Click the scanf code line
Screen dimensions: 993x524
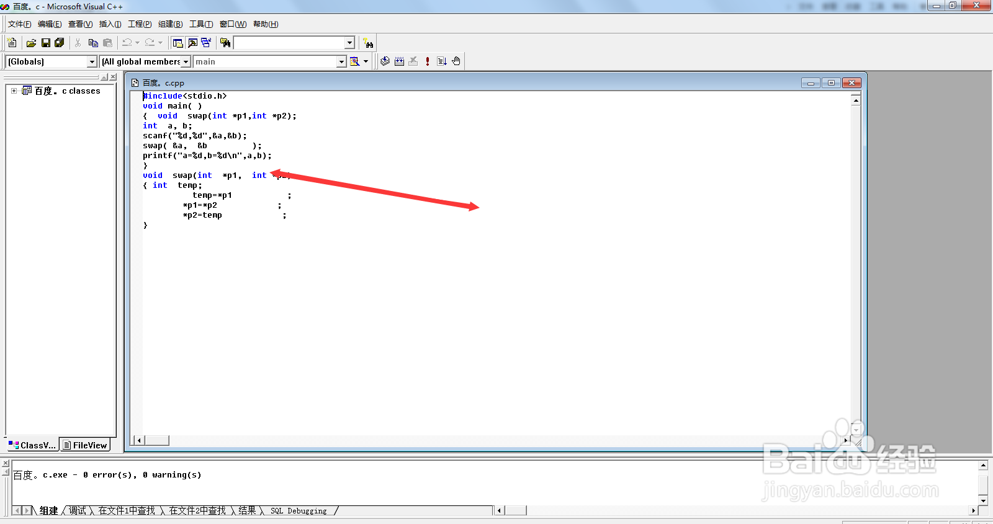(x=195, y=135)
